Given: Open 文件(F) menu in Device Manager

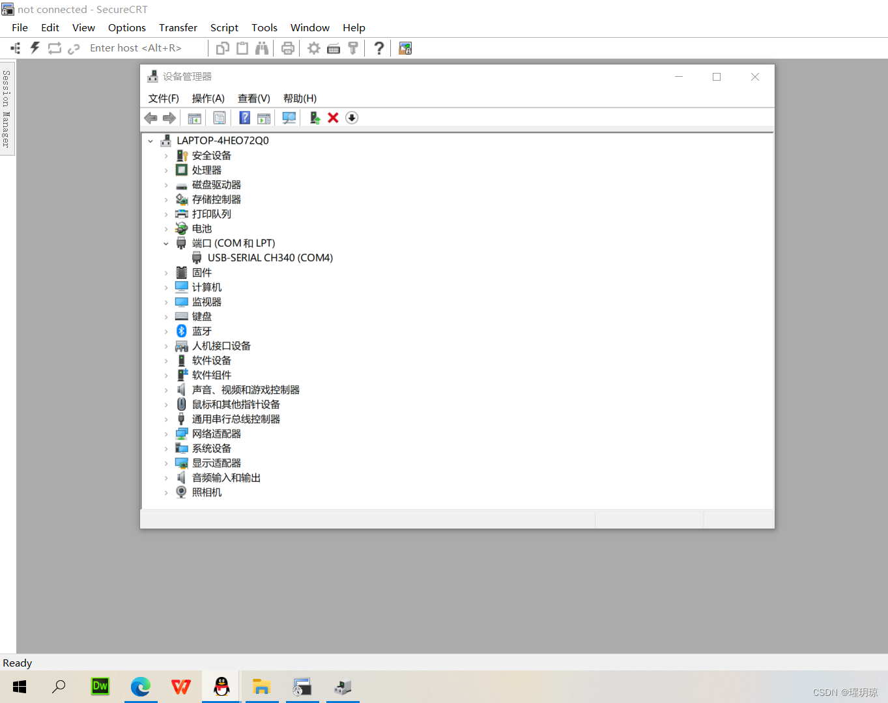Looking at the screenshot, I should 164,98.
